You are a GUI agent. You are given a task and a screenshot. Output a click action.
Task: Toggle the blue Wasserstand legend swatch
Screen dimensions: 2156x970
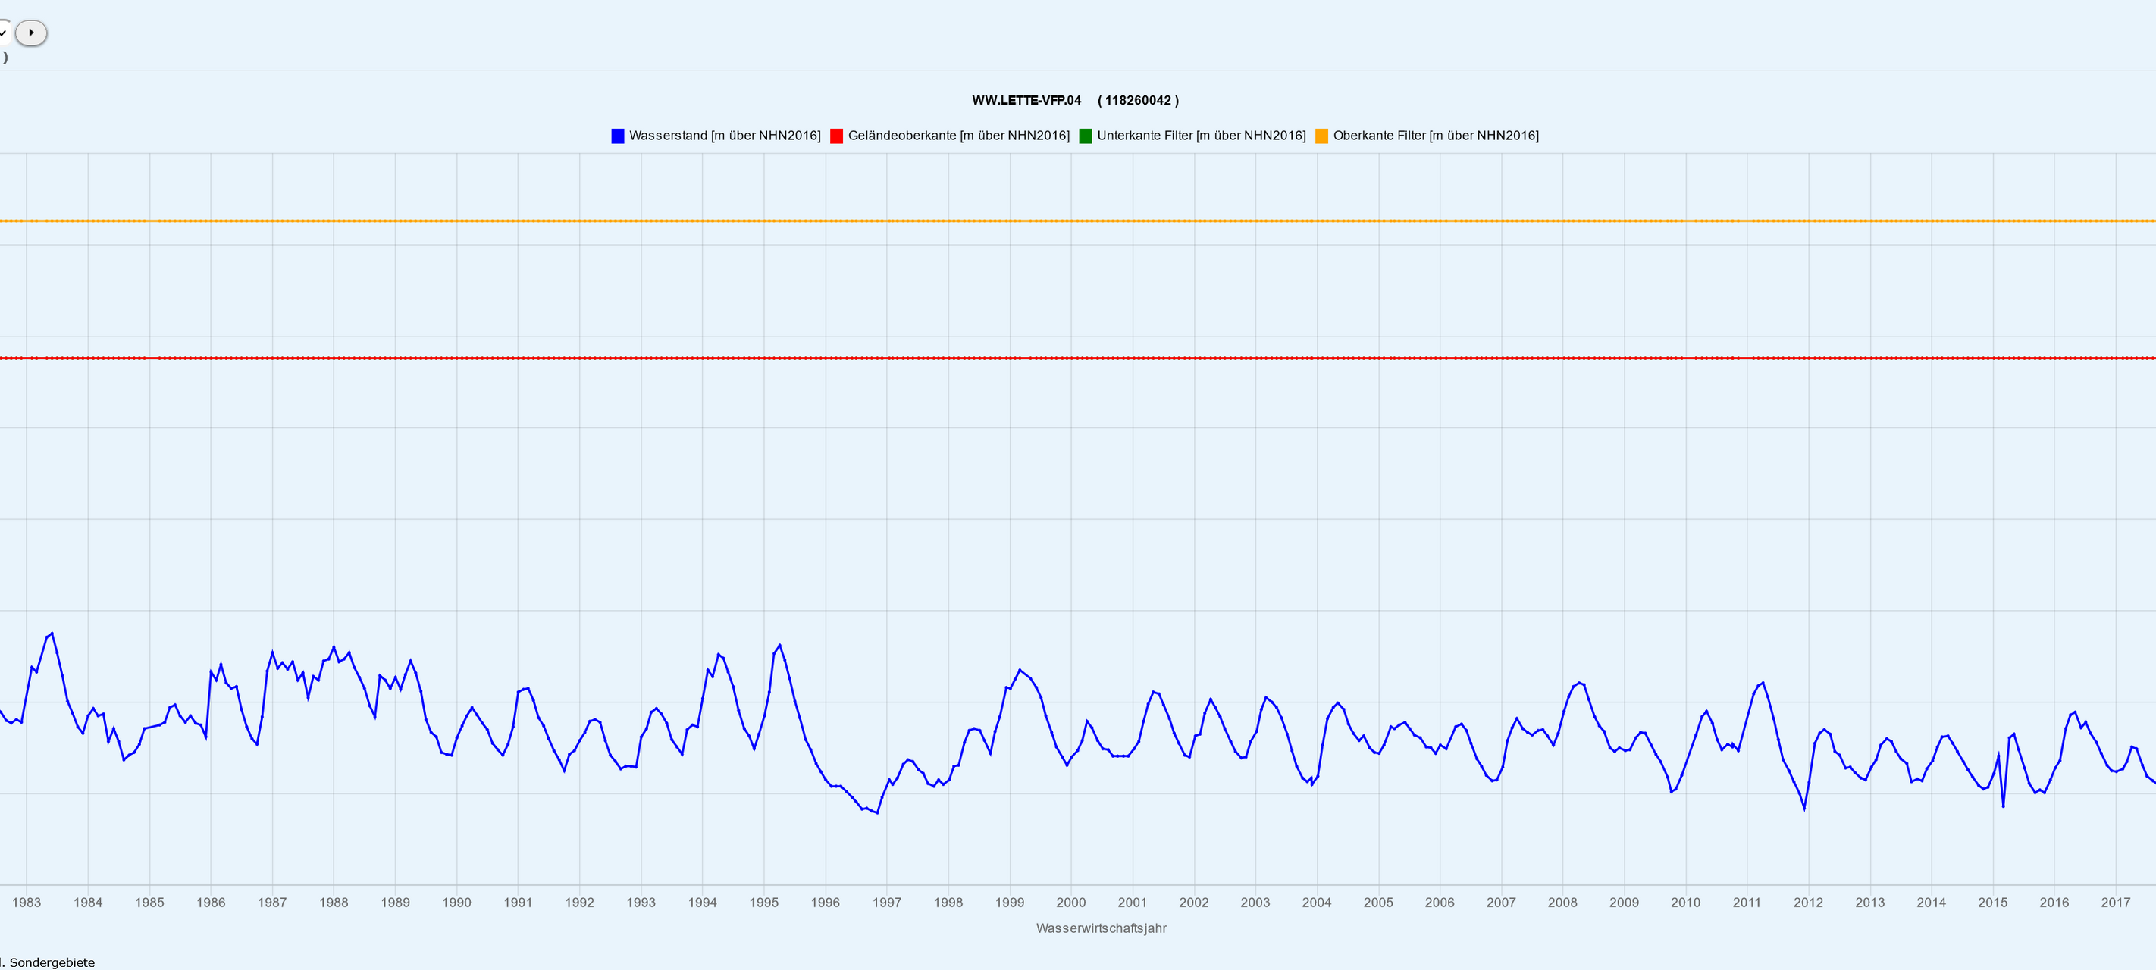click(618, 136)
